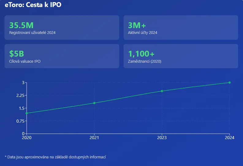Click the 2.25 y-axis tick label
The width and height of the screenshot is (243, 166).
coord(20,95)
